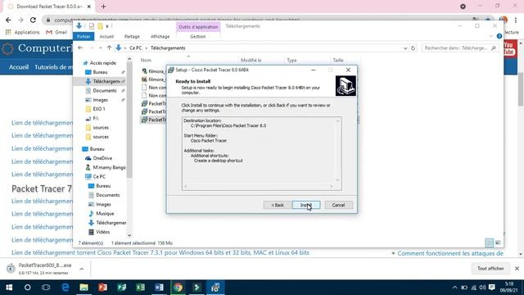Viewport: 524px width, 295px height.
Task: Open the Partage ribbon tab
Action: tap(132, 36)
